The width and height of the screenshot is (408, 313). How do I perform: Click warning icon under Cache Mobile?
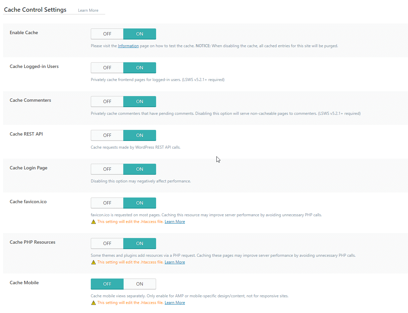(93, 303)
